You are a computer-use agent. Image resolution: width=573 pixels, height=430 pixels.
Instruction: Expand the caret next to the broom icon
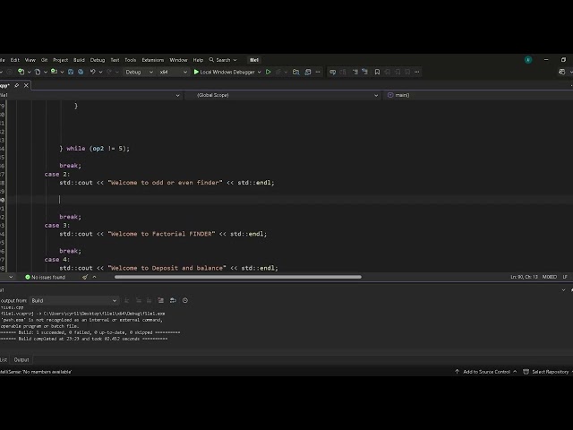coord(94,277)
